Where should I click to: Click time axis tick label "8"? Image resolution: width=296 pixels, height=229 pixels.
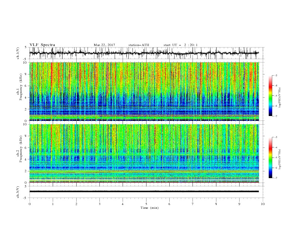click(216, 204)
